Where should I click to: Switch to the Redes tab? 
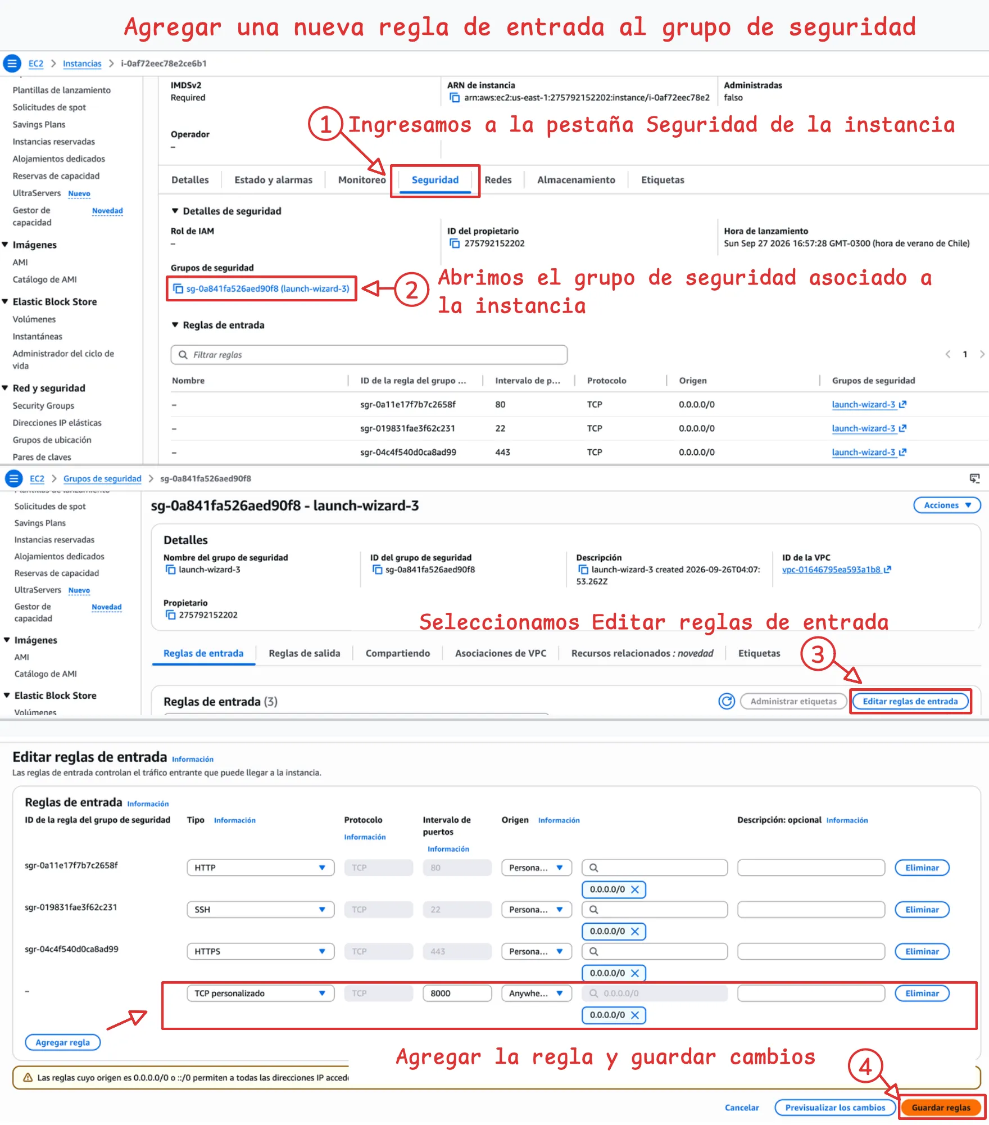coord(498,180)
